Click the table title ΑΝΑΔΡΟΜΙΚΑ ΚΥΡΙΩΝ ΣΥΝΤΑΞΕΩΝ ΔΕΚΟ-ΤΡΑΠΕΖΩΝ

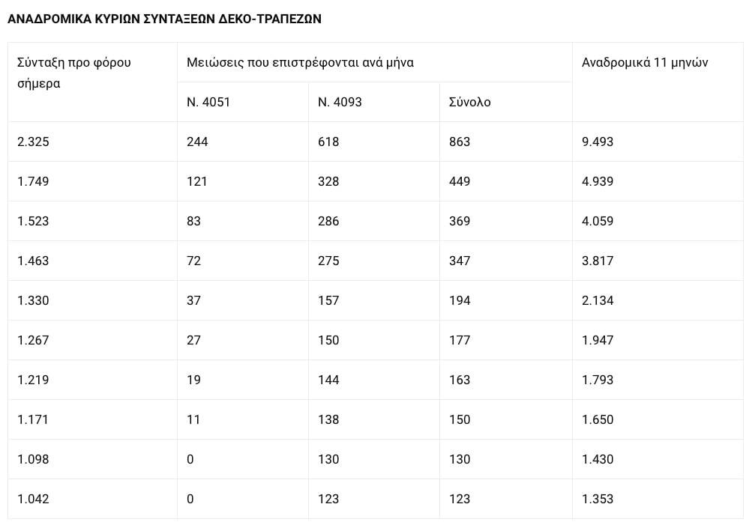click(164, 19)
